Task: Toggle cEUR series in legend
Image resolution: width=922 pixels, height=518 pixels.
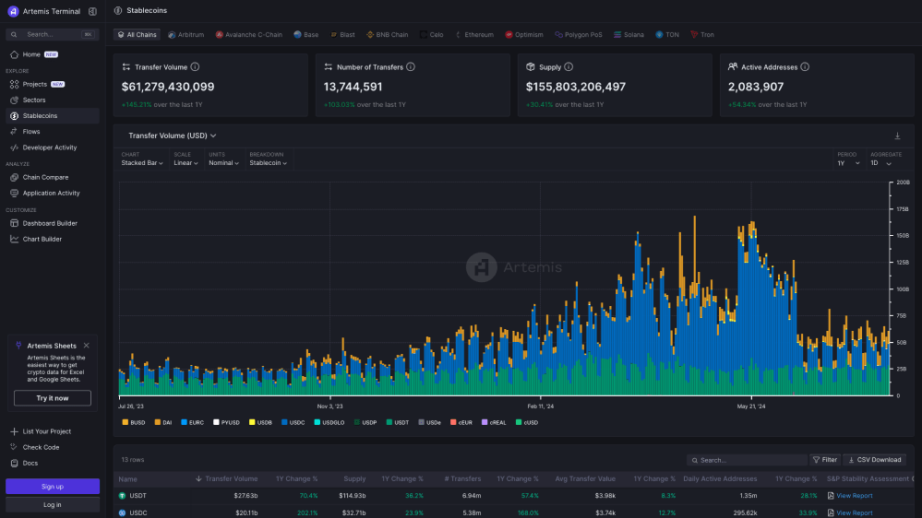Action: click(x=461, y=423)
